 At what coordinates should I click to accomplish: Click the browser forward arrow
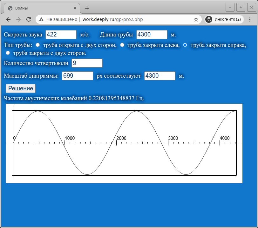(x=18, y=19)
